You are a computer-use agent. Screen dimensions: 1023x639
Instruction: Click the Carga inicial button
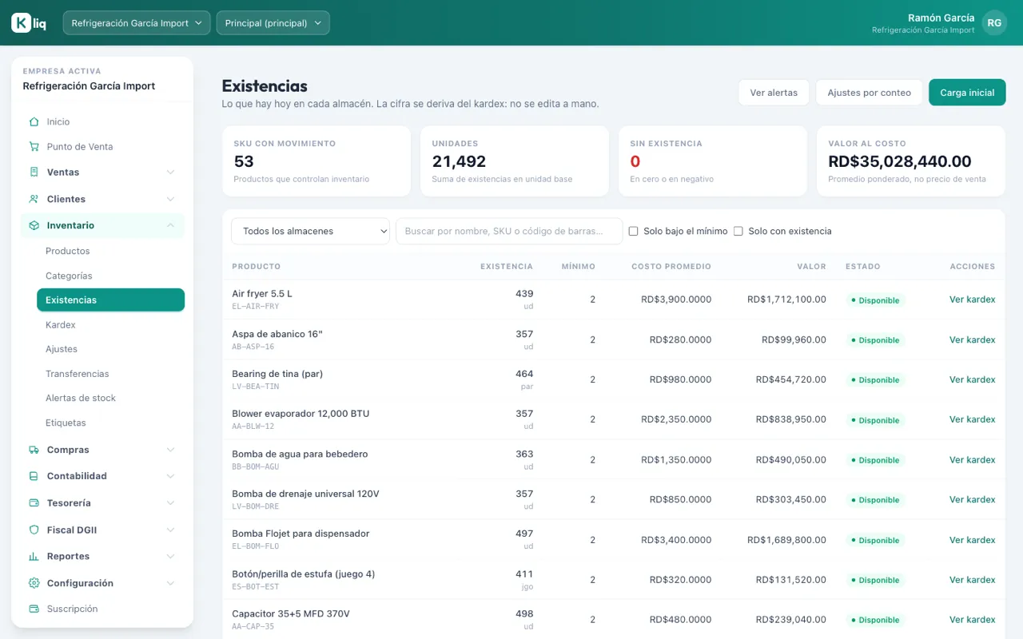967,93
